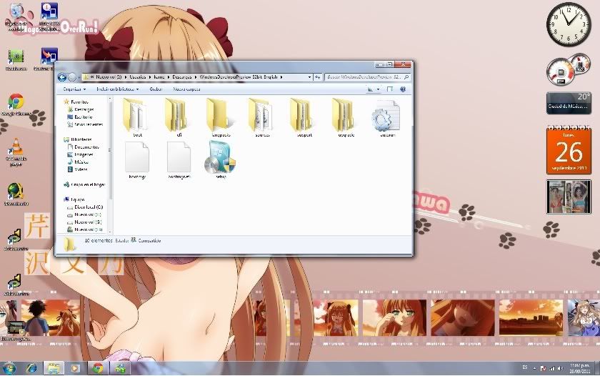Screen dimensions: 600x376
Task: Open Disco local (C:) drive
Action: [x=89, y=207]
